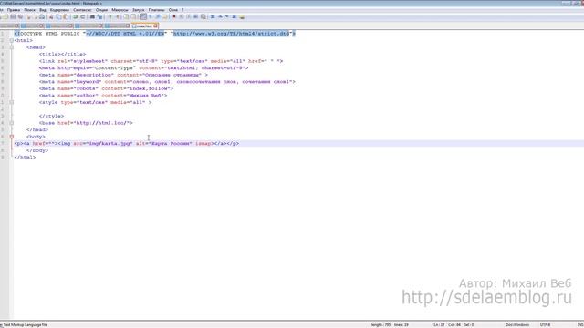
Task: Open the Плагины menu
Action: [156, 10]
